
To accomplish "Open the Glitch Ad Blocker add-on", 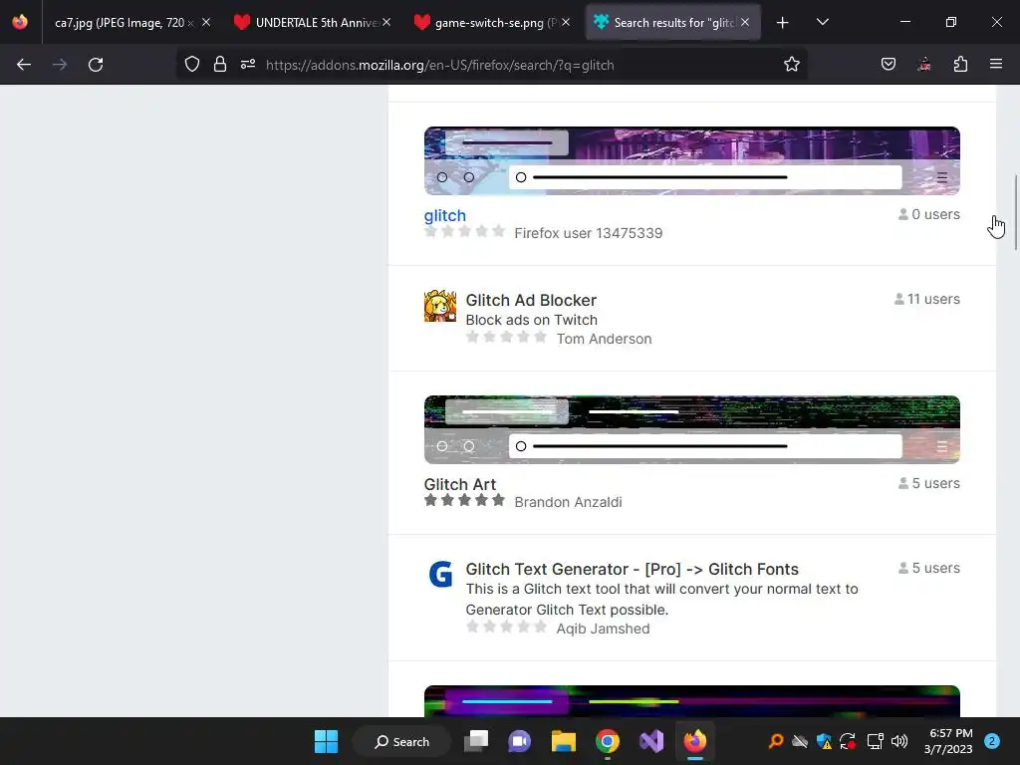I will (531, 300).
